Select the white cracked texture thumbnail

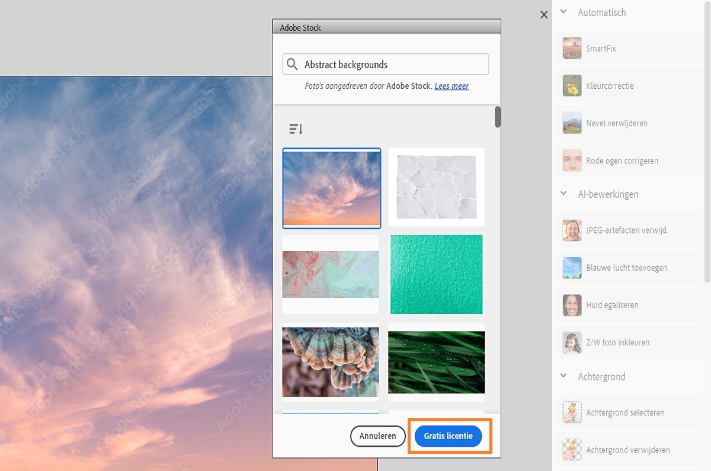pyautogui.click(x=436, y=187)
